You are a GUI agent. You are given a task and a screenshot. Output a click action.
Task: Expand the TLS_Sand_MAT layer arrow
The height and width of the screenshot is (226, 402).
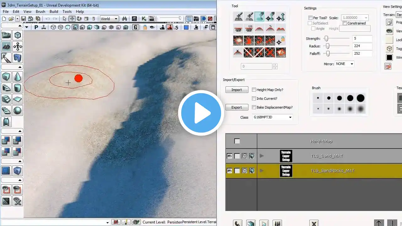tap(262, 156)
